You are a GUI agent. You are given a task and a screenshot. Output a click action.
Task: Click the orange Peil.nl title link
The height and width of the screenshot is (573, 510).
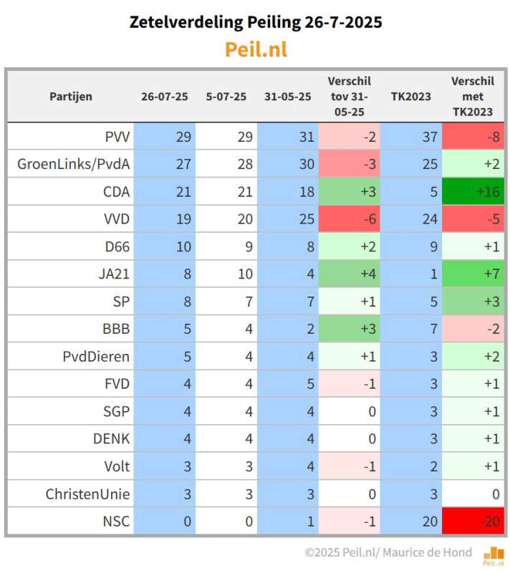[x=256, y=49]
